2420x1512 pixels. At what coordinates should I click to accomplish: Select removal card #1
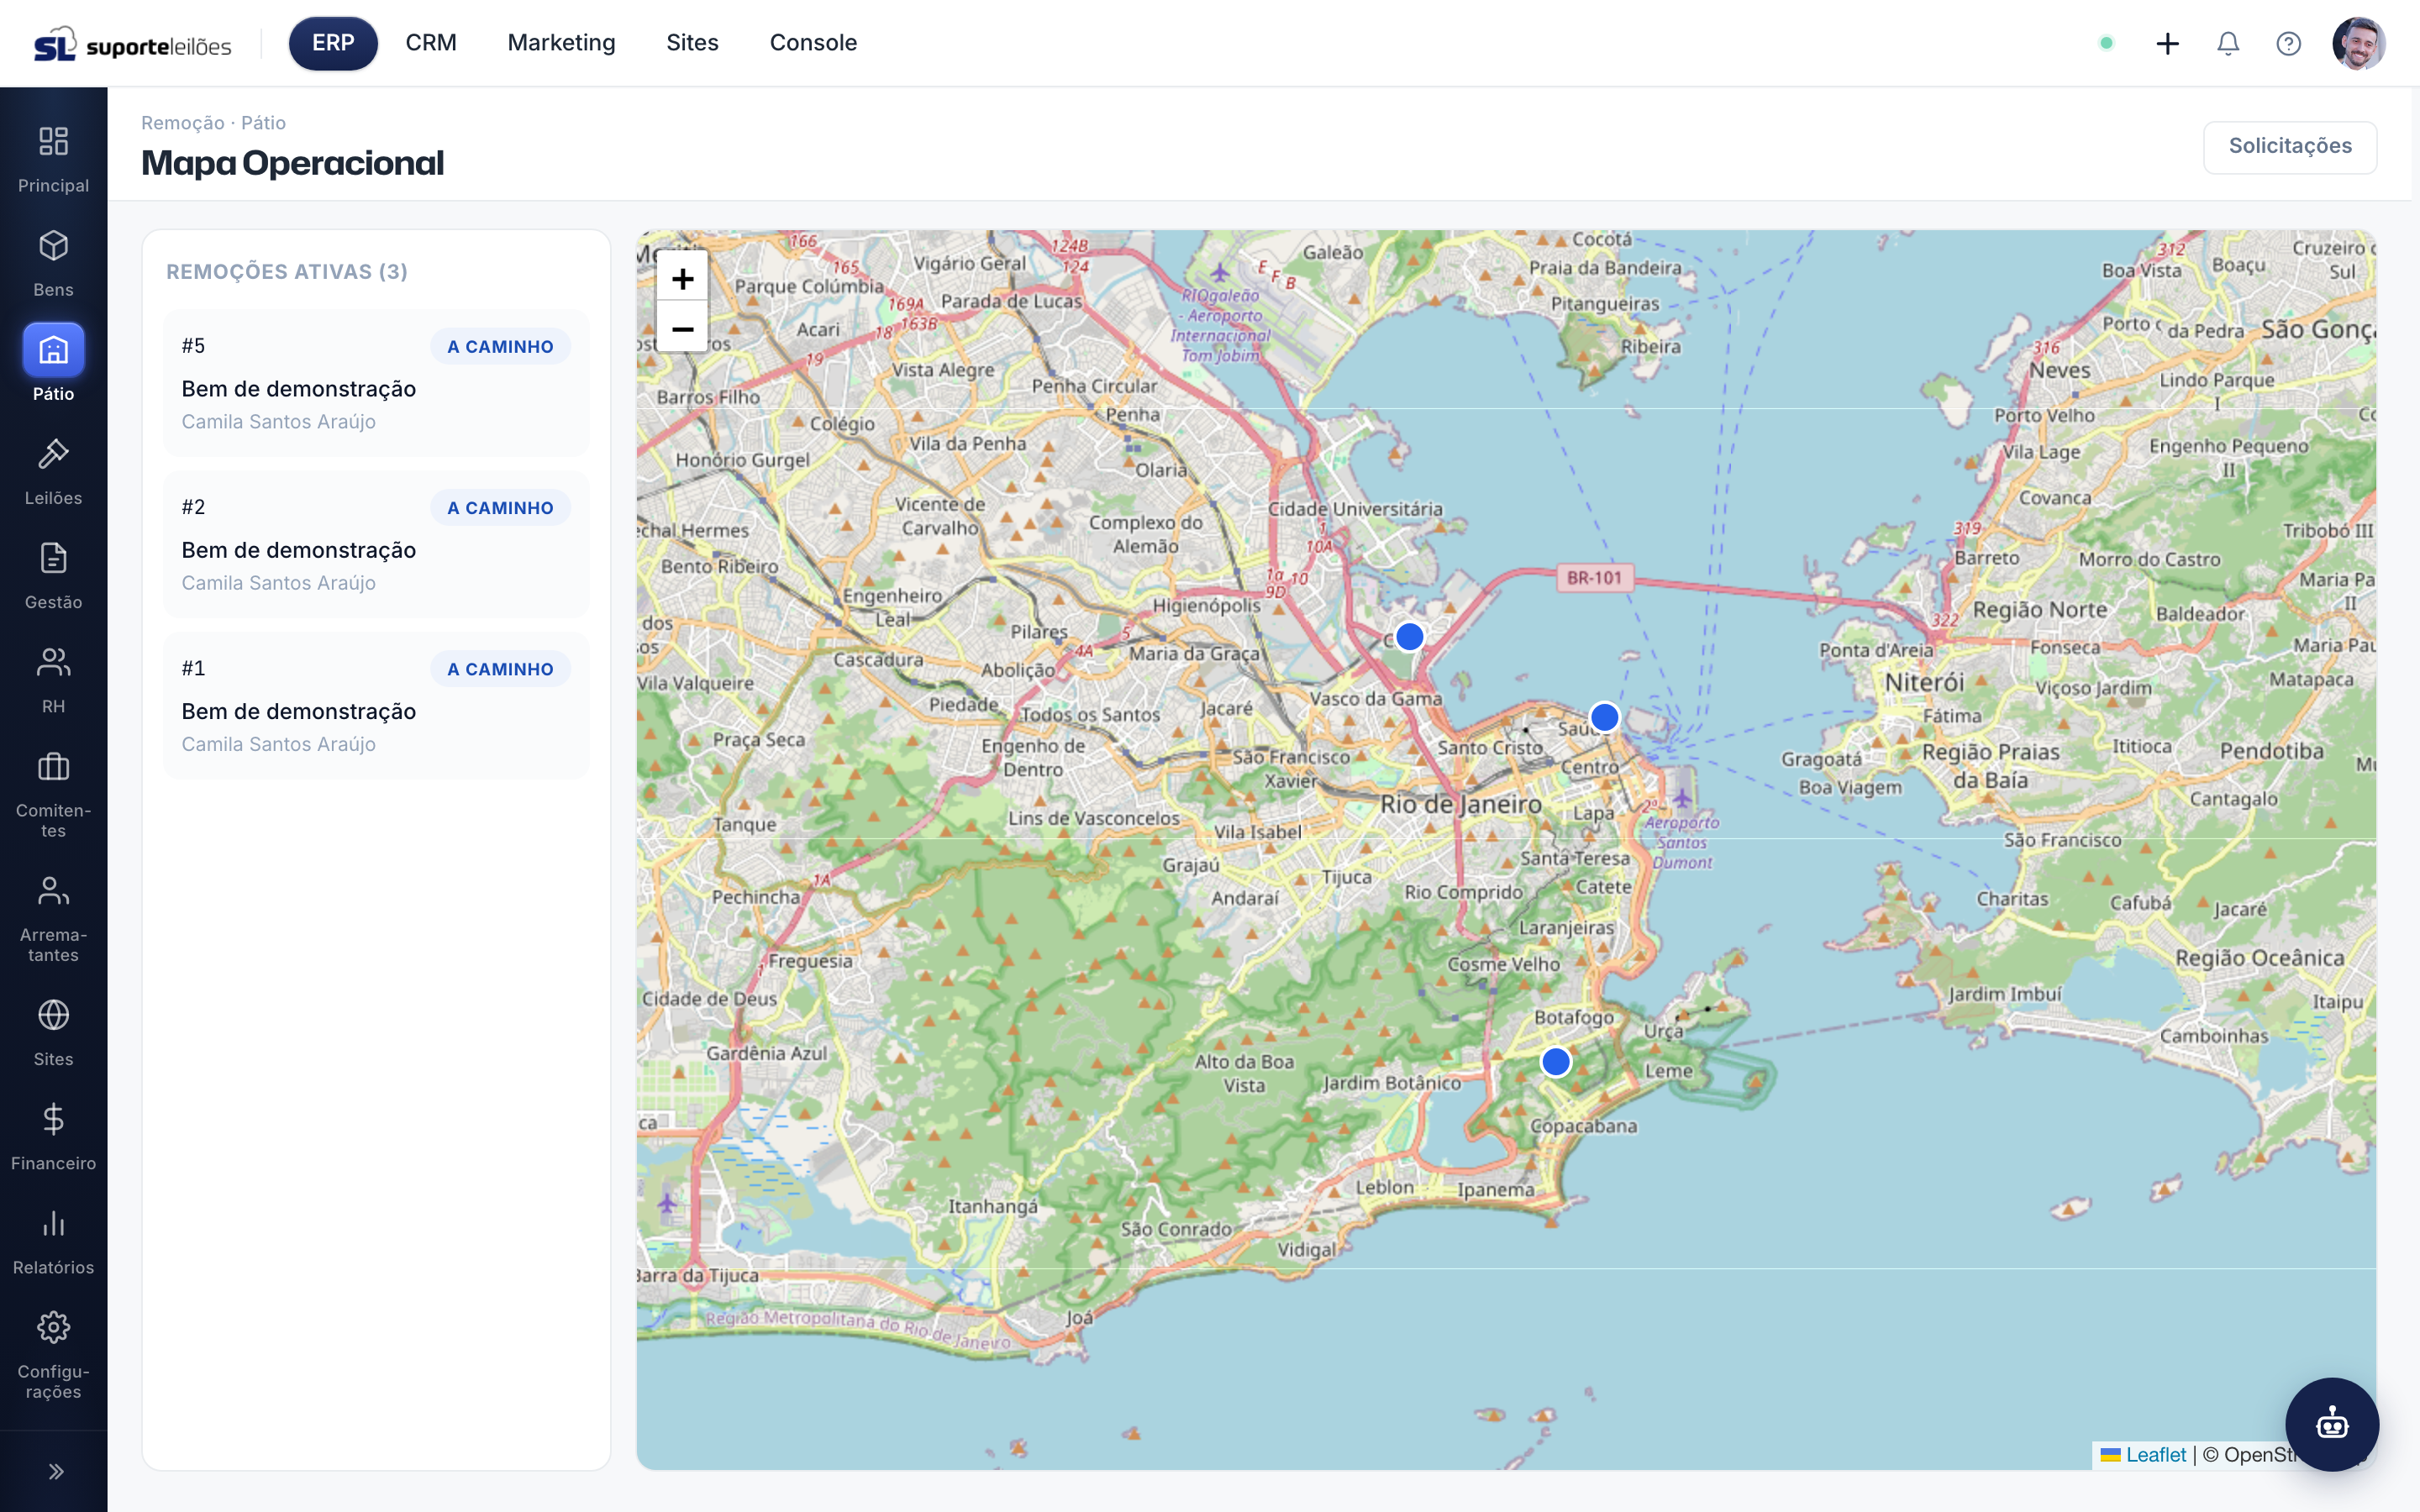click(x=376, y=704)
